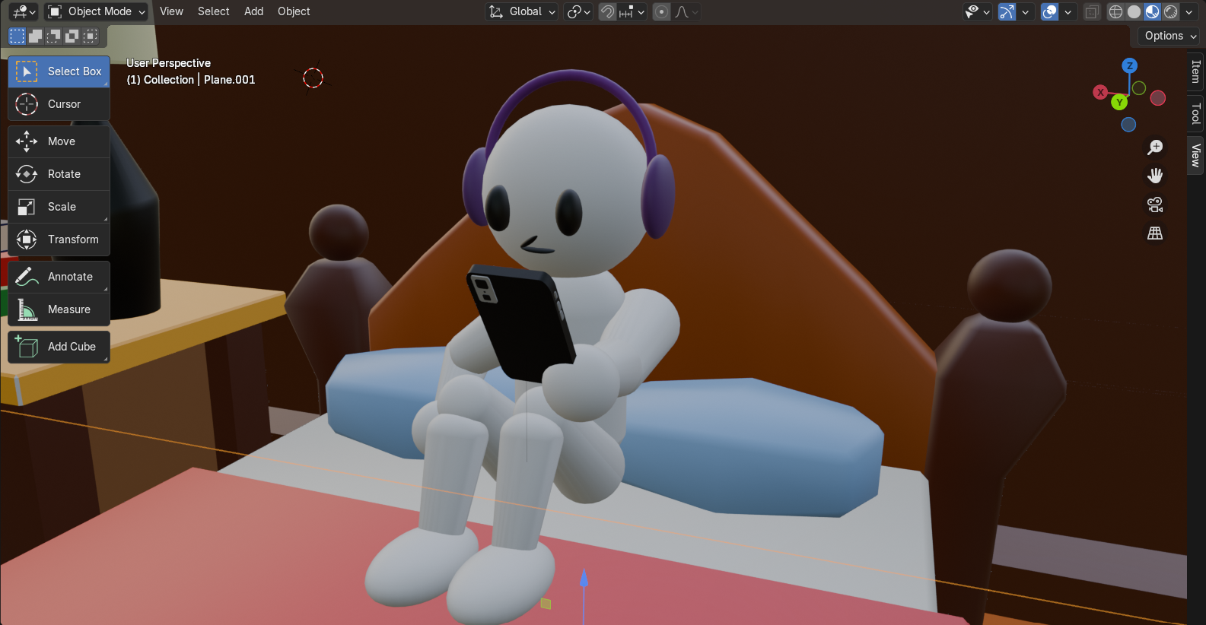Toggle snapping magnet

pyautogui.click(x=607, y=11)
